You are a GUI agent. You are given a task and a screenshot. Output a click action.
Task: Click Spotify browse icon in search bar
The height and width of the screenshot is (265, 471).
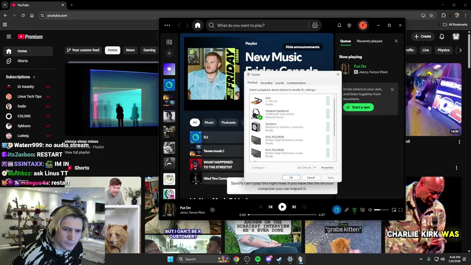coord(315,25)
